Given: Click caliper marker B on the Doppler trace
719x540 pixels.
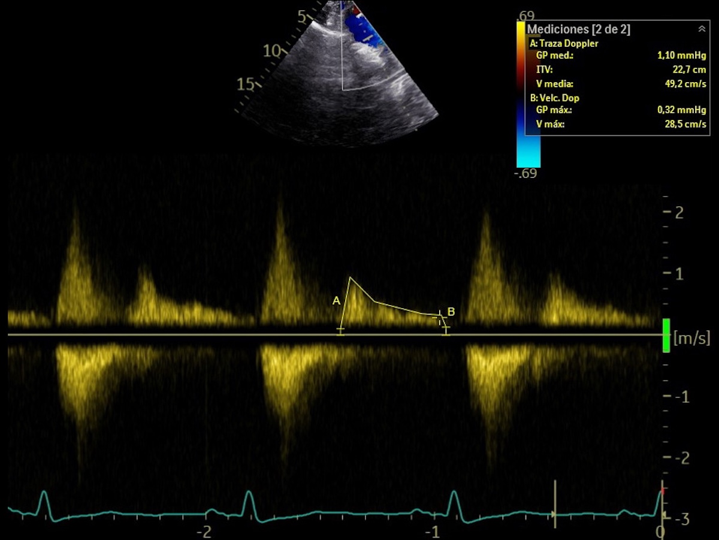Looking at the screenshot, I should 451,311.
